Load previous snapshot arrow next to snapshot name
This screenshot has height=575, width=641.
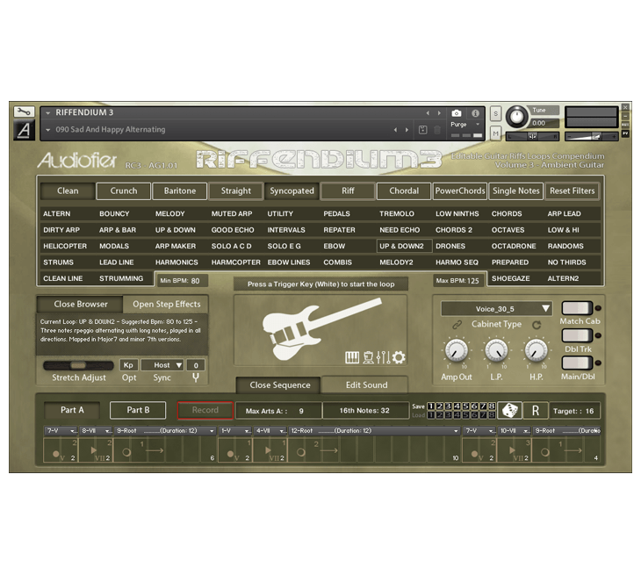coord(395,130)
